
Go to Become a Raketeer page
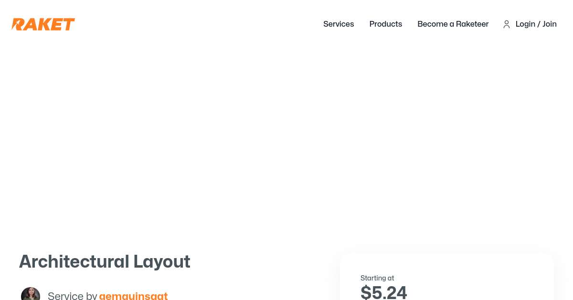pos(453,24)
